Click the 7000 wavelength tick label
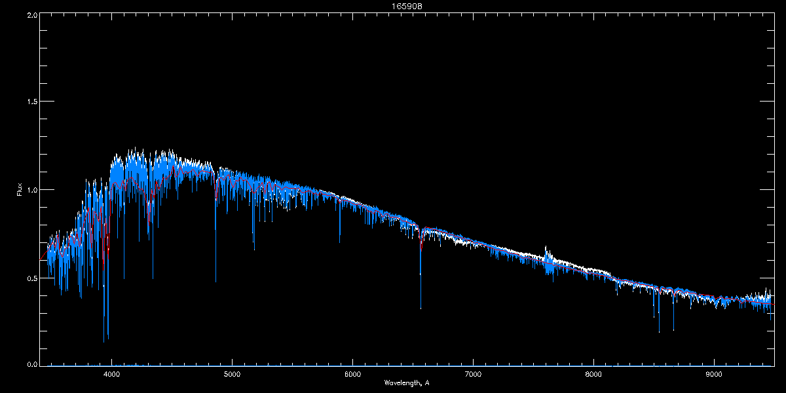This screenshot has height=393, width=786. click(x=473, y=374)
